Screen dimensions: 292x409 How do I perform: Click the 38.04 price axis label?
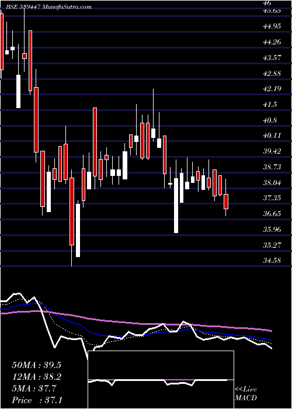(x=272, y=182)
